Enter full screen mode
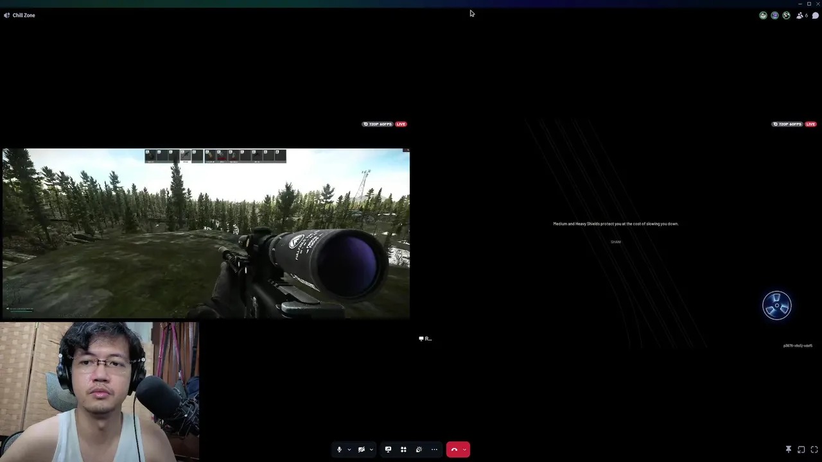 click(814, 450)
